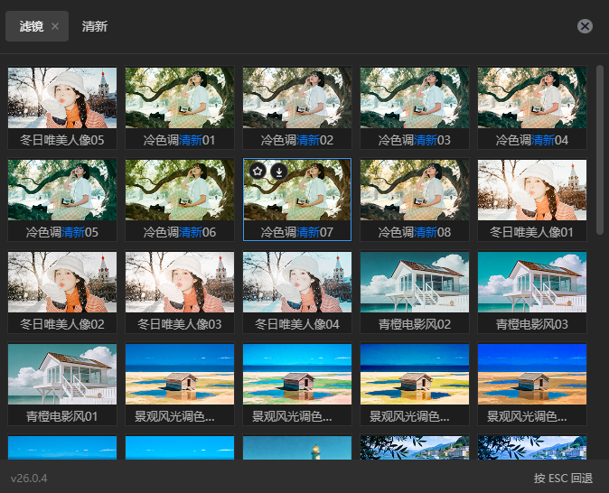Choose the 青橙电影风01 filter
Viewport: 609px width, 493px height.
pos(62,376)
